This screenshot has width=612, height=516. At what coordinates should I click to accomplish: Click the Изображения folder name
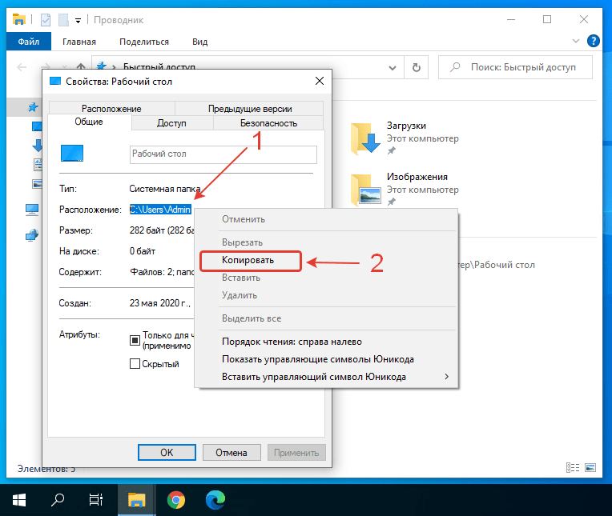point(417,177)
